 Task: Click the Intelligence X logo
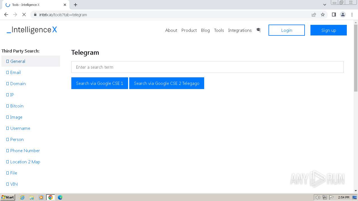click(32, 30)
